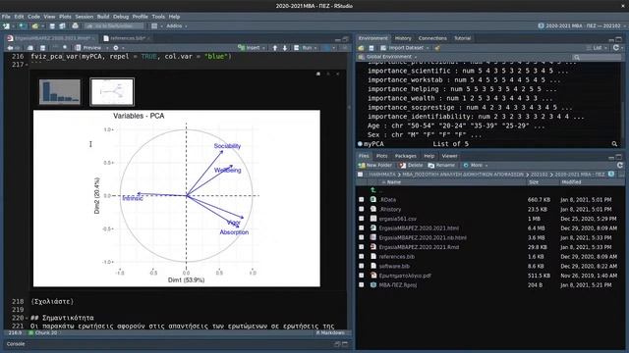Click the Find/Replace magnifier icon in editor
629x353 pixels.
pyautogui.click(x=64, y=48)
